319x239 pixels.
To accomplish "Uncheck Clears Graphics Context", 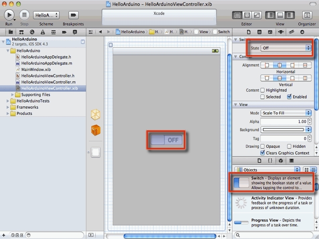I will (262, 153).
